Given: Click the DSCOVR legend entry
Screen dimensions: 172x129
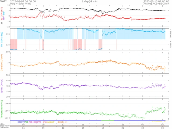Looking at the screenshot, I should [x=21, y=122].
